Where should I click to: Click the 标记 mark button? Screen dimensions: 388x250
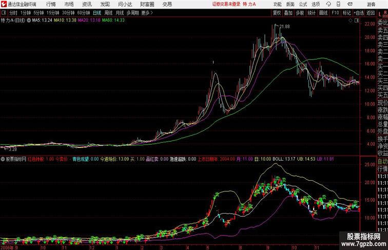346,13
